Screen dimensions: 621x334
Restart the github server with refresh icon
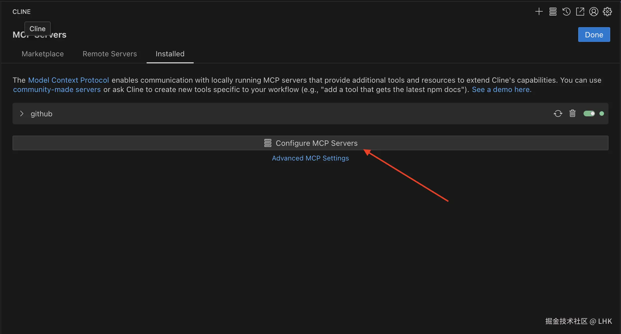point(558,114)
